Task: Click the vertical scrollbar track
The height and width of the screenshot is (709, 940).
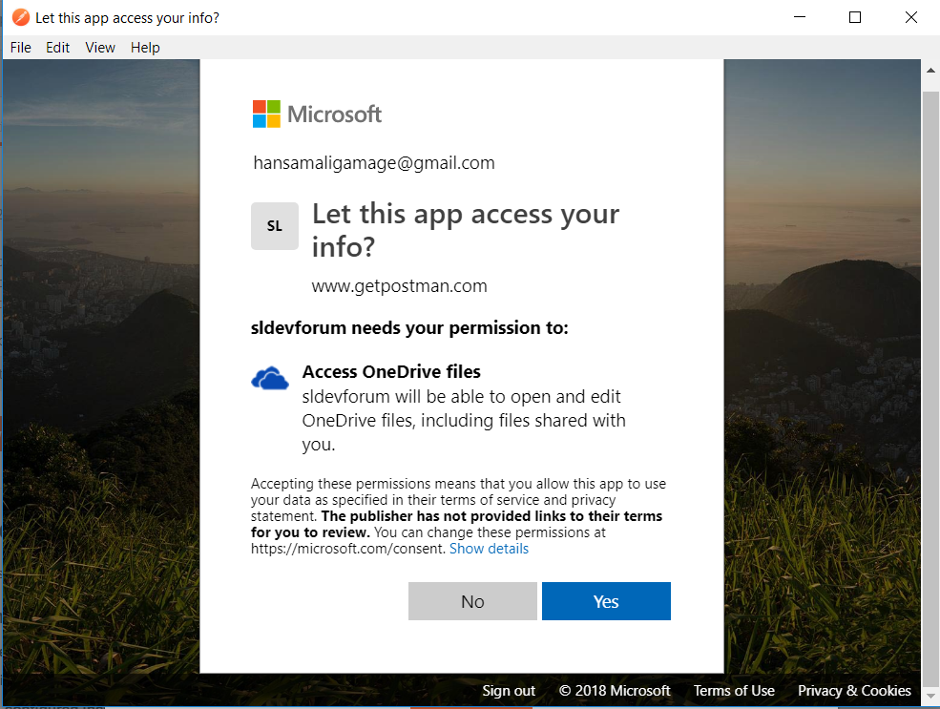Action: pos(930,384)
